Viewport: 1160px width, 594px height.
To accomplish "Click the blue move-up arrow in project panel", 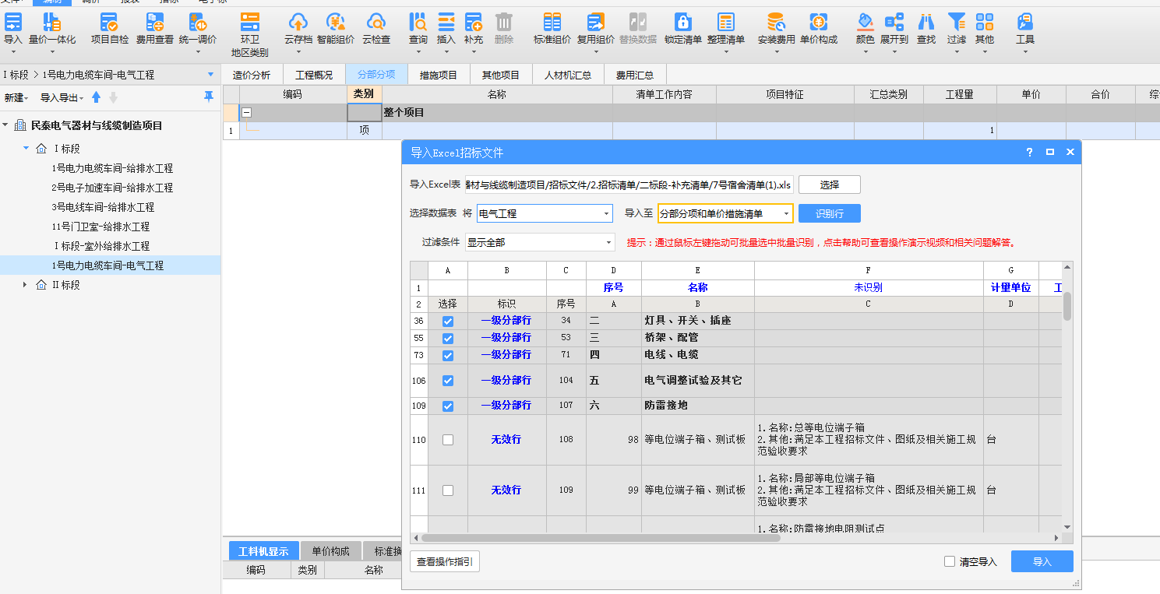I will (x=97, y=97).
